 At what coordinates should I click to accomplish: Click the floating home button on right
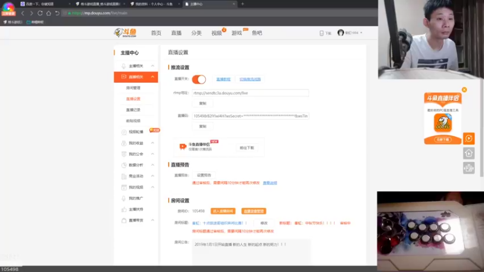[x=468, y=154]
